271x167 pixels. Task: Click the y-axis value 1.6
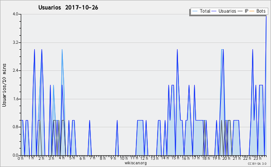tap(15, 99)
